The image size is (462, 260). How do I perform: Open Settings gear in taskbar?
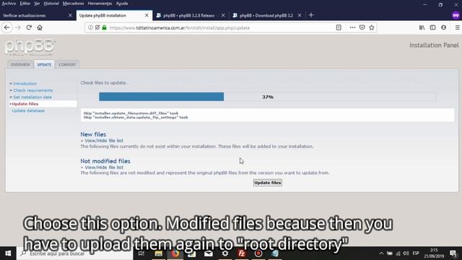point(225,253)
